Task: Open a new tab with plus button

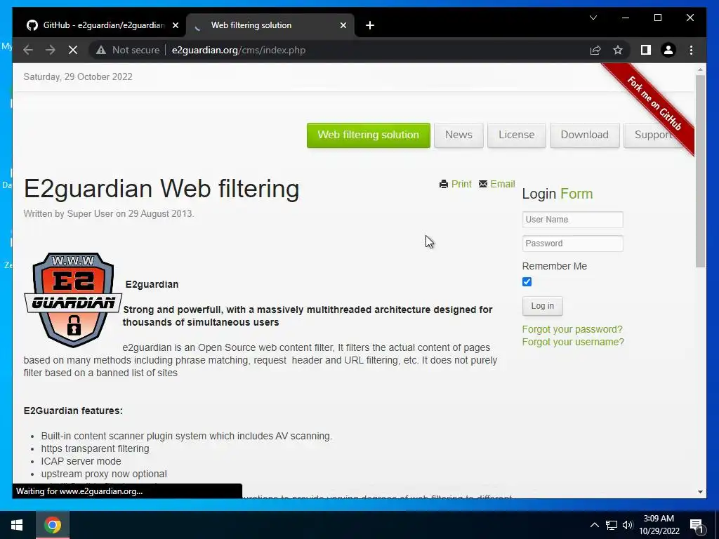Action: [370, 25]
